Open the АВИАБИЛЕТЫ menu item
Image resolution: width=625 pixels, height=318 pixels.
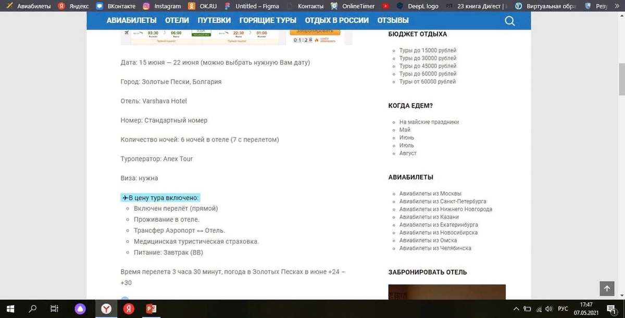(x=132, y=20)
